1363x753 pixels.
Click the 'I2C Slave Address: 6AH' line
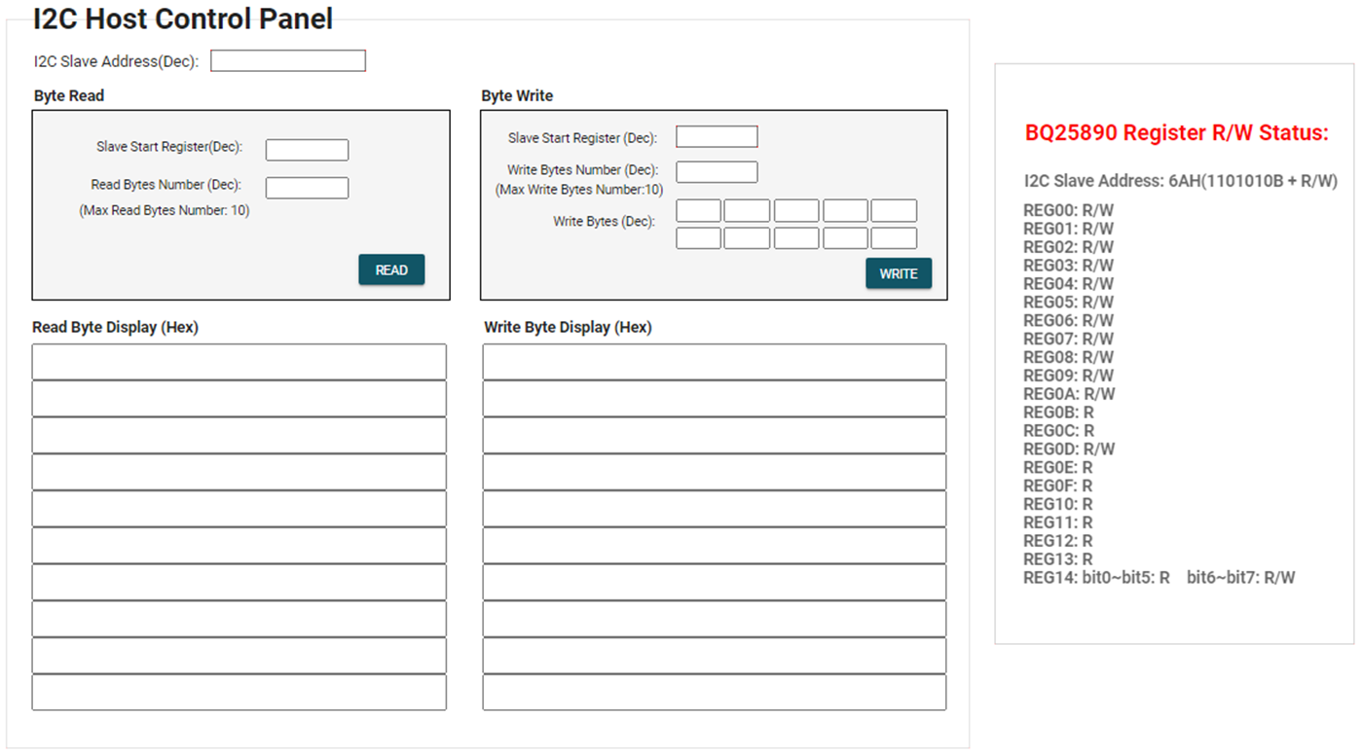1181,181
